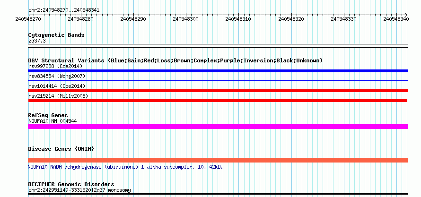Click the thin blue nsv834584 line
Image resolution: width=421 pixels, height=197 pixels.
tap(218, 80)
